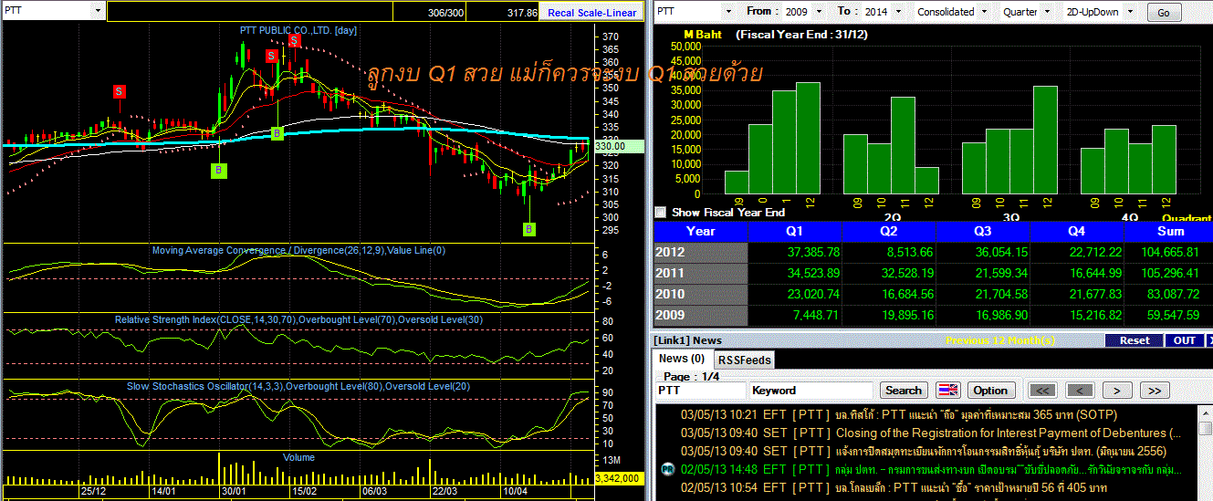The image size is (1213, 501).
Task: Select the sell signal at the 370 price peak
Action: click(294, 41)
